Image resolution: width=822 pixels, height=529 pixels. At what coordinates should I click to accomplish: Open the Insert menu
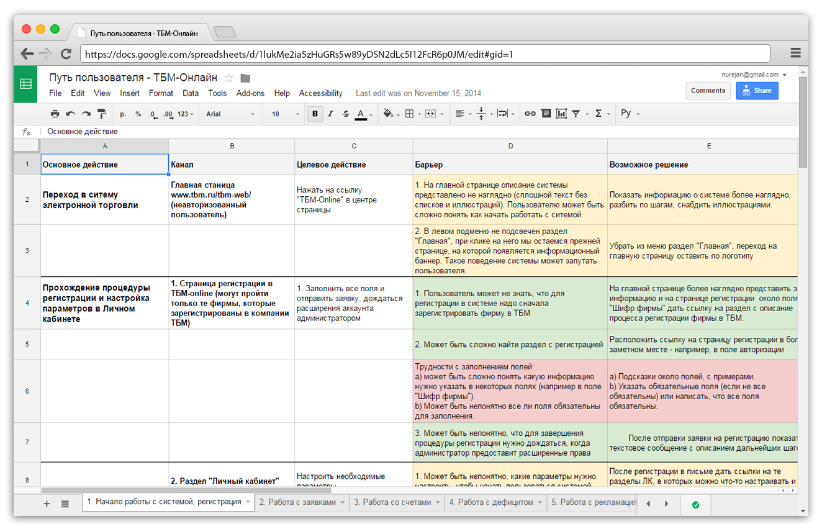130,93
